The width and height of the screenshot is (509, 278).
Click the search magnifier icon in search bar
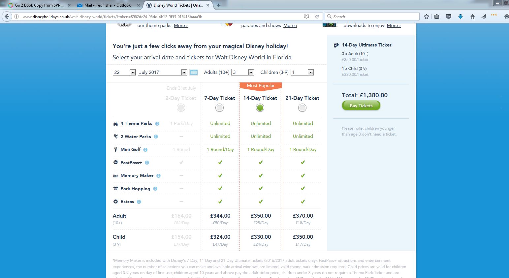[x=329, y=16]
